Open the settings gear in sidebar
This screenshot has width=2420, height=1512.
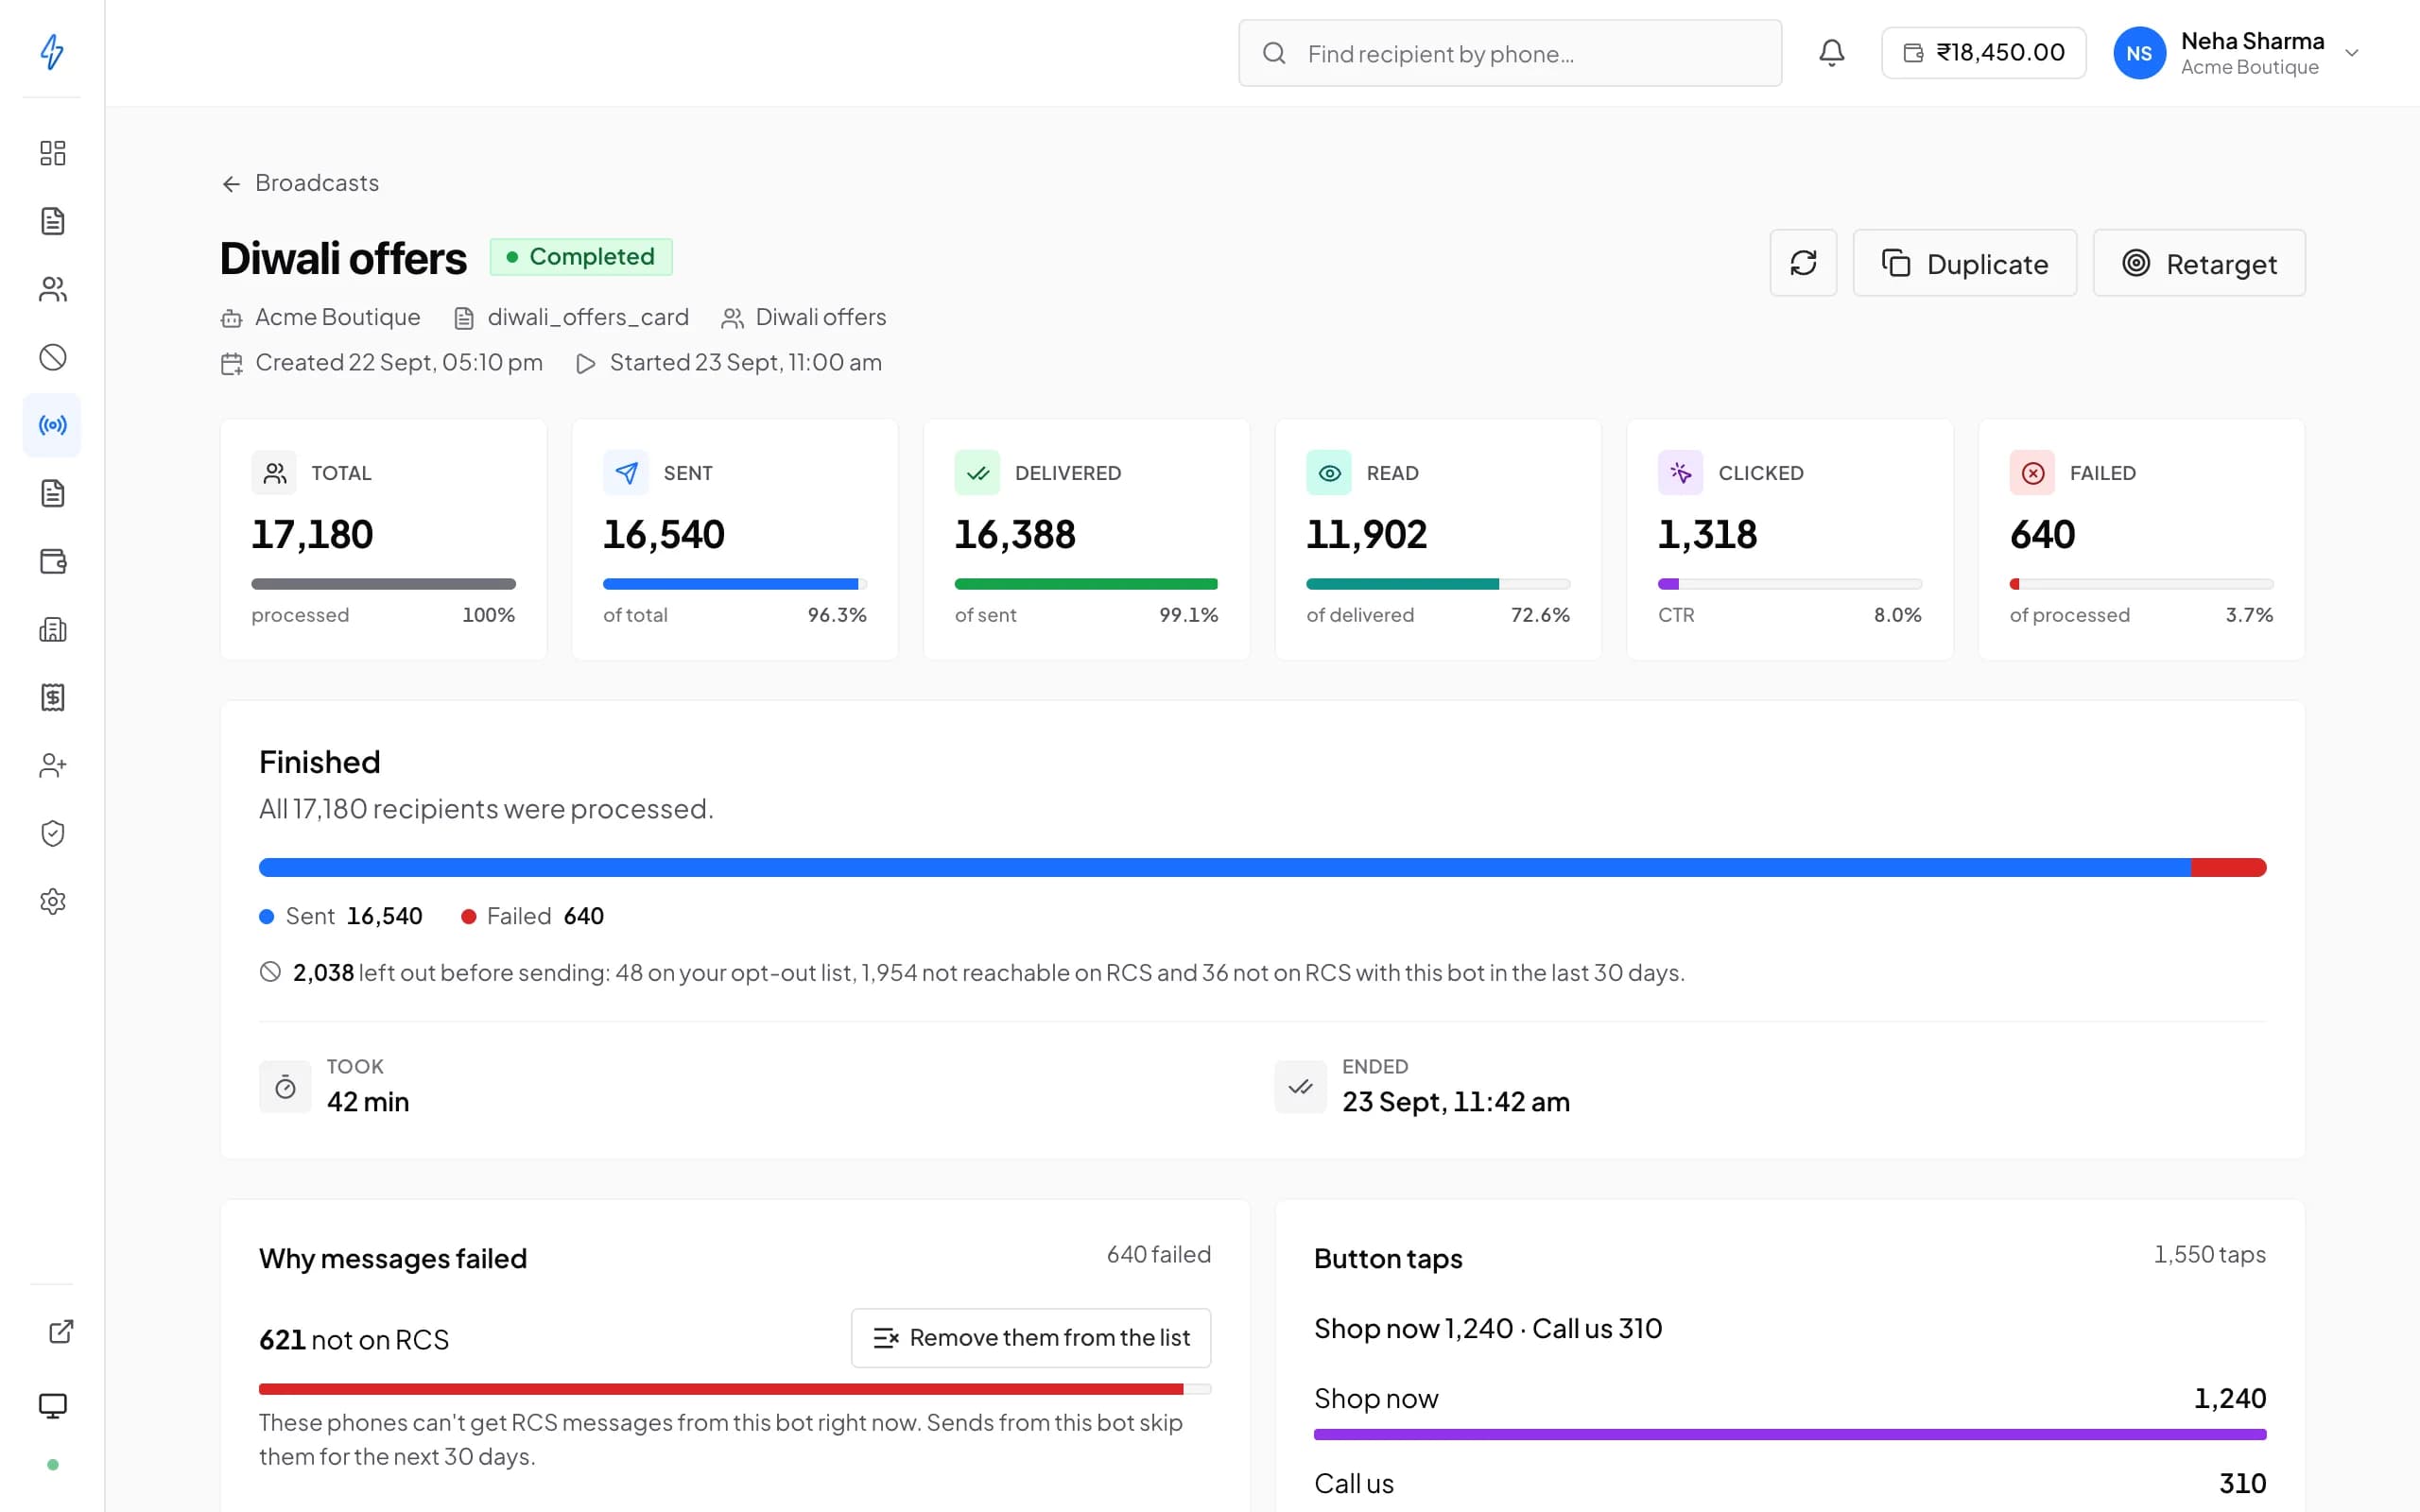coord(52,901)
